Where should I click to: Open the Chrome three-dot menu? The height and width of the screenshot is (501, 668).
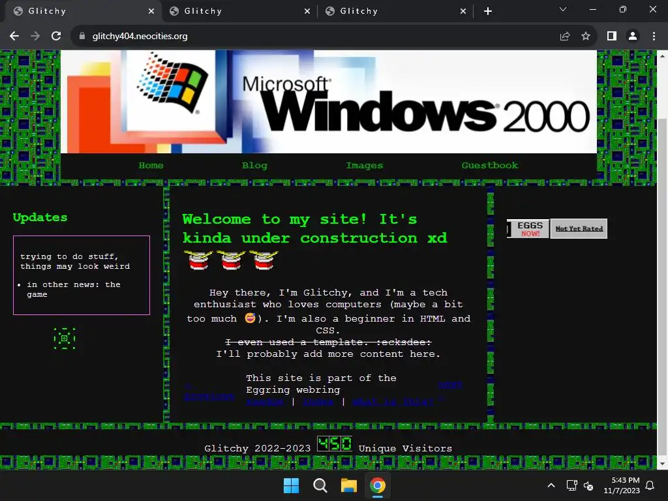pyautogui.click(x=654, y=37)
